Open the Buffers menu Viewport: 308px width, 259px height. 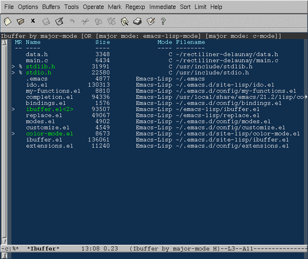pyautogui.click(x=50, y=7)
